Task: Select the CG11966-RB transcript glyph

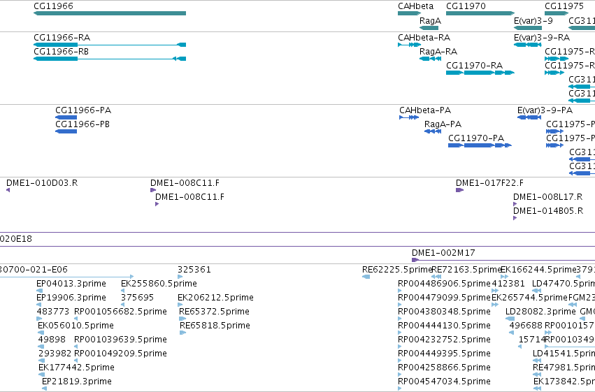Action: click(110, 59)
